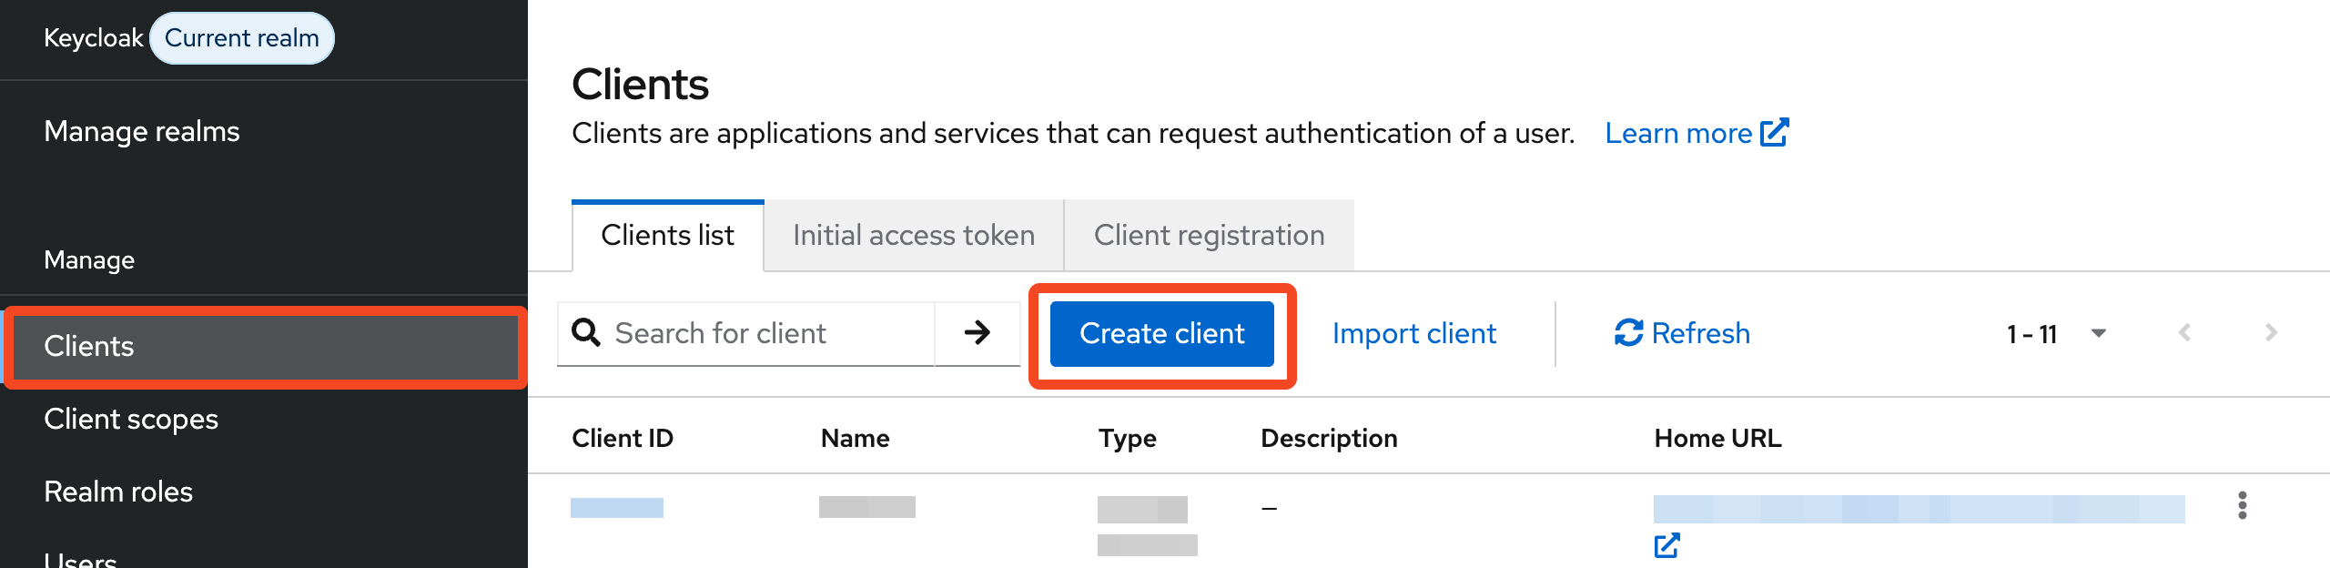Select Clients in the sidebar
Viewport: 2330px width, 568px height.
coord(266,347)
